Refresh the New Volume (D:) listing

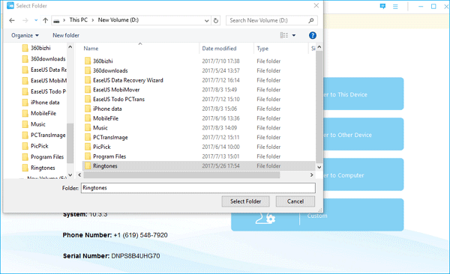[216, 20]
